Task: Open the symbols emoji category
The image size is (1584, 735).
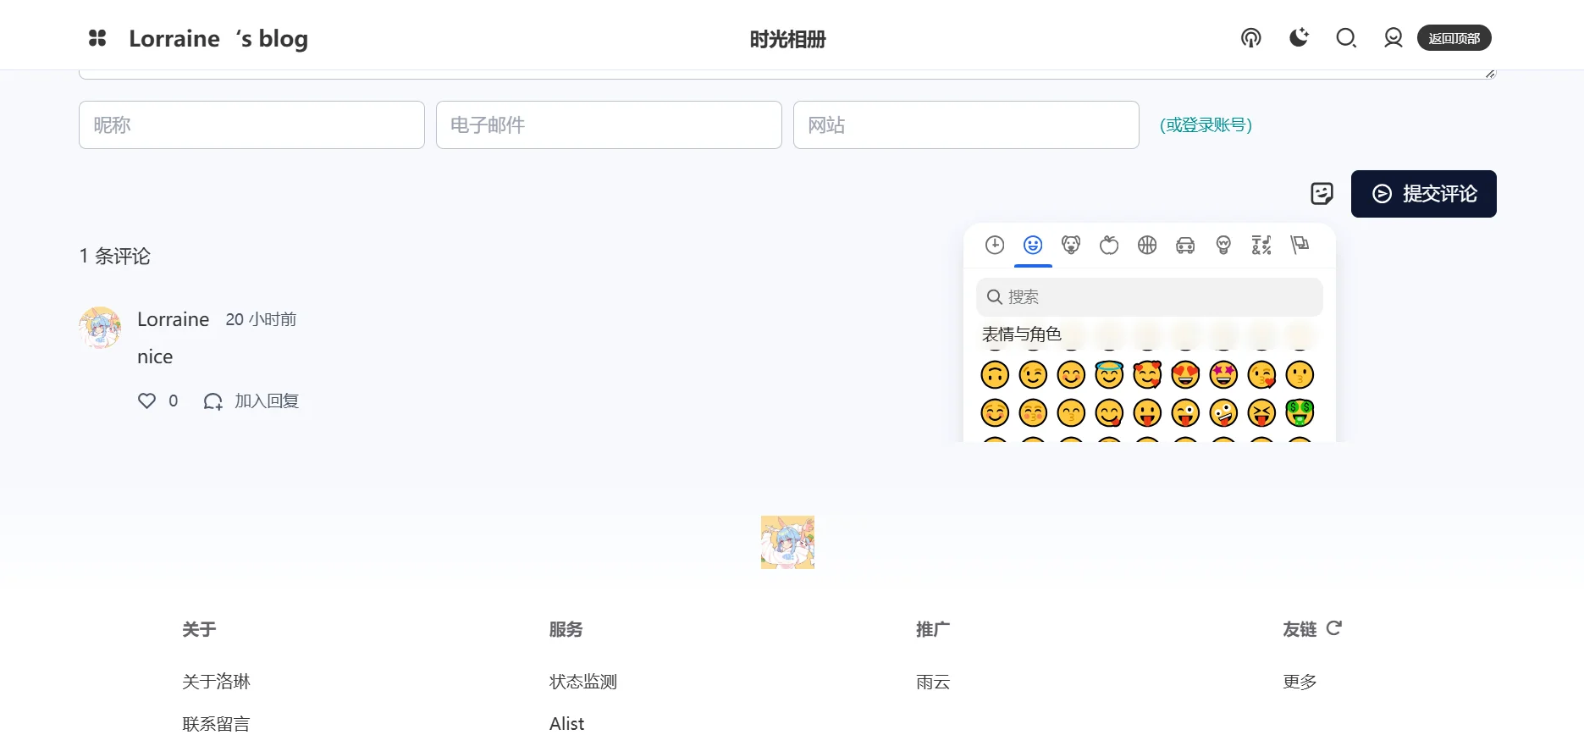Action: (x=1261, y=245)
